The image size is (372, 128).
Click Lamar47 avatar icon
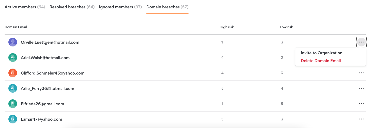13,119
